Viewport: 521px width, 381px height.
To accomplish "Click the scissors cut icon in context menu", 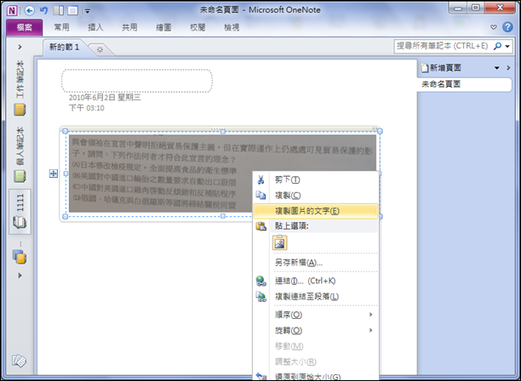I will 260,180.
